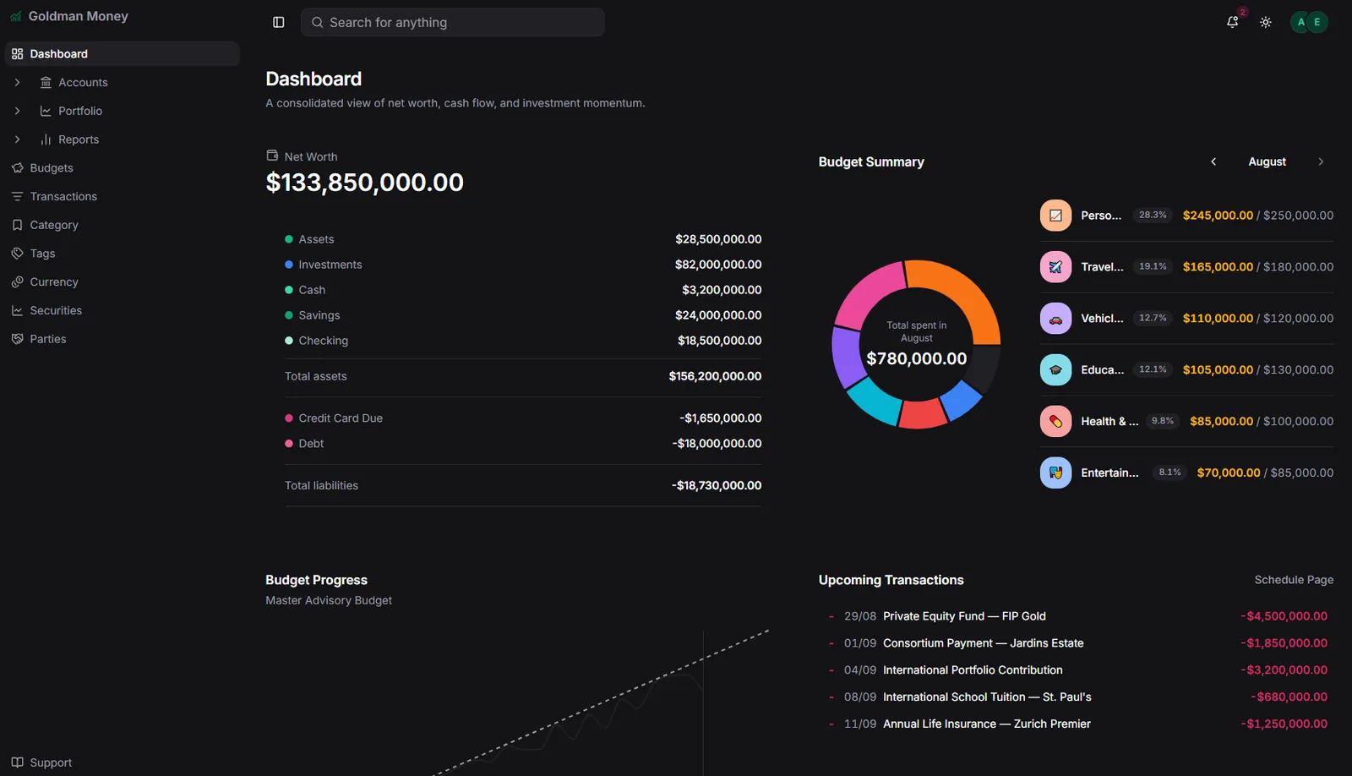Expand the Reports sidebar section
Image resolution: width=1352 pixels, height=776 pixels.
coord(17,139)
